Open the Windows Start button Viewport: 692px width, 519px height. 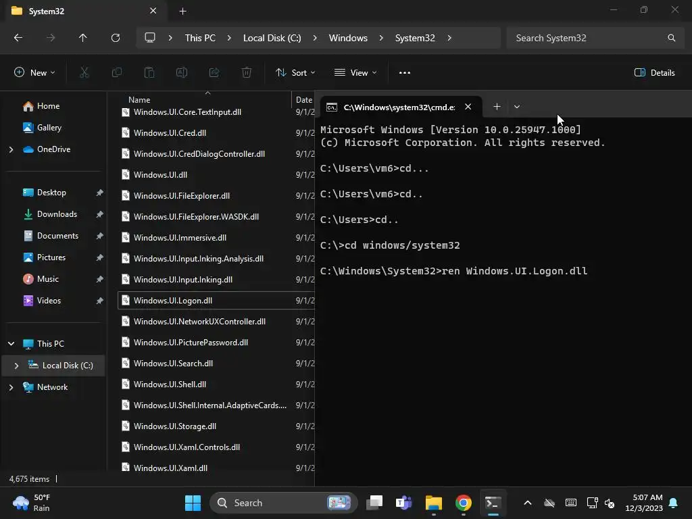tap(193, 503)
